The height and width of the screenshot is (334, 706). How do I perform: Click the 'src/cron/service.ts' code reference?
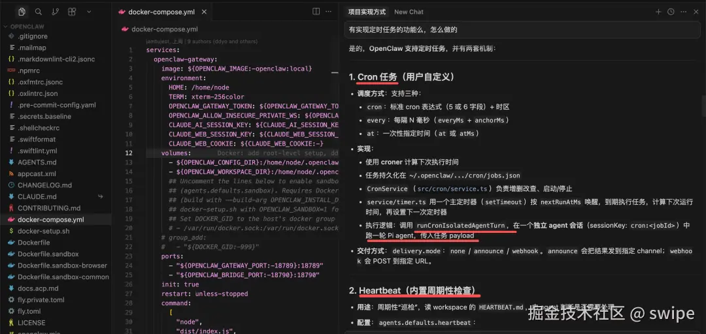(453, 189)
